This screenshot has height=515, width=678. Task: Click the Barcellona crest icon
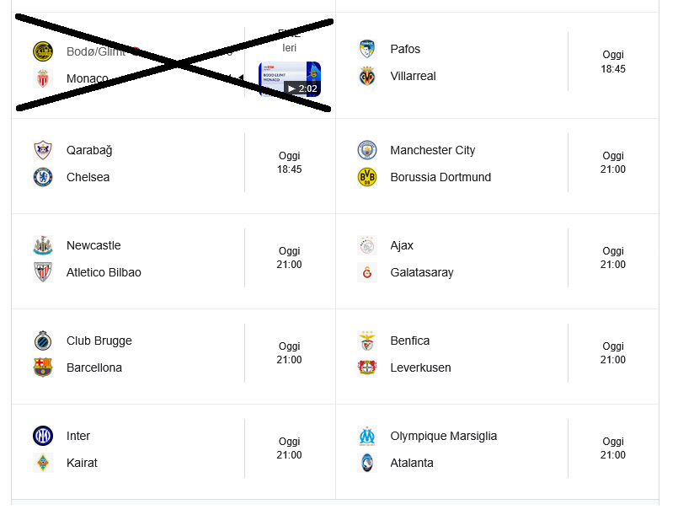pos(43,367)
